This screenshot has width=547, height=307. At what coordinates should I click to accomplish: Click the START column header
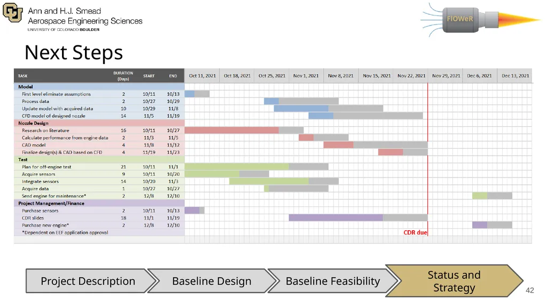point(149,76)
